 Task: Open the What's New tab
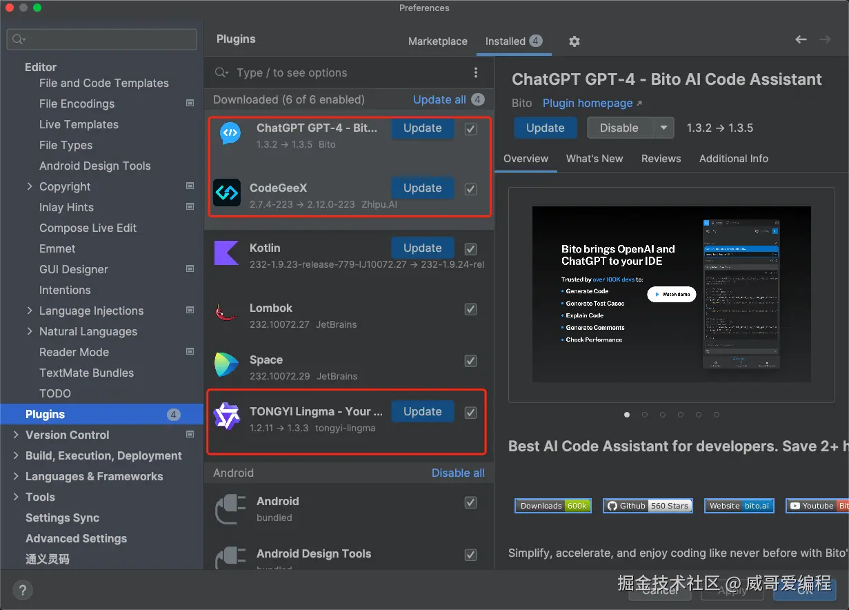595,159
